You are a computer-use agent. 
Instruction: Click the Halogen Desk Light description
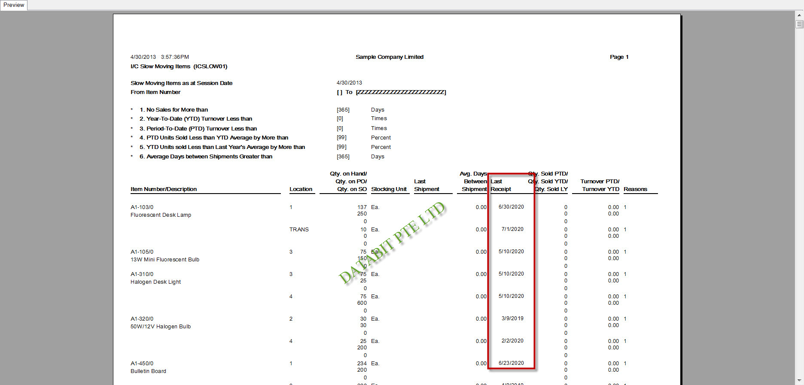click(x=155, y=282)
